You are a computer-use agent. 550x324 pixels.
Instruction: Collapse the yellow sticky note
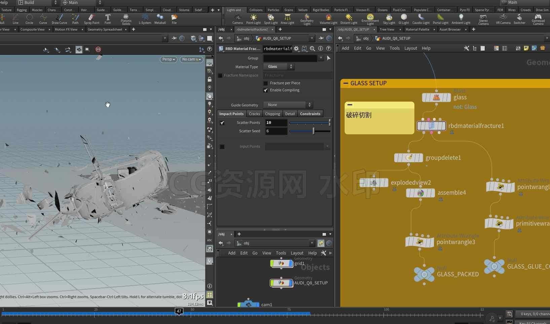pyautogui.click(x=350, y=105)
